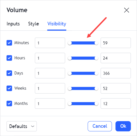Click the Days range slider track
Screen dimensions: 137x136
click(83, 73)
